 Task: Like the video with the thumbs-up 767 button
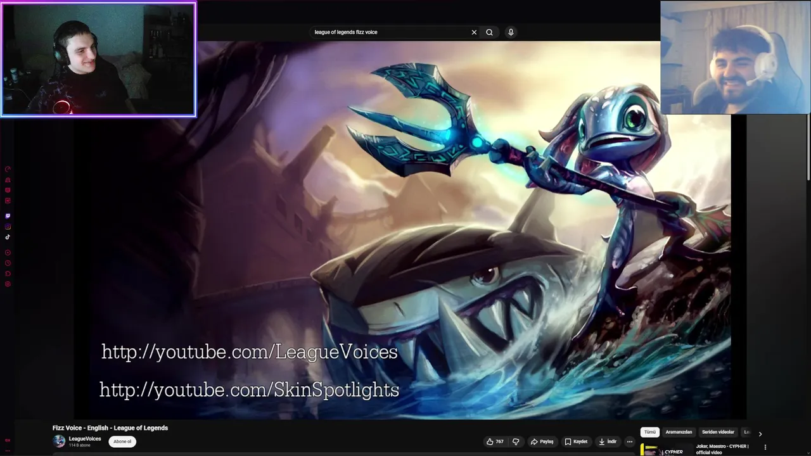coord(495,441)
